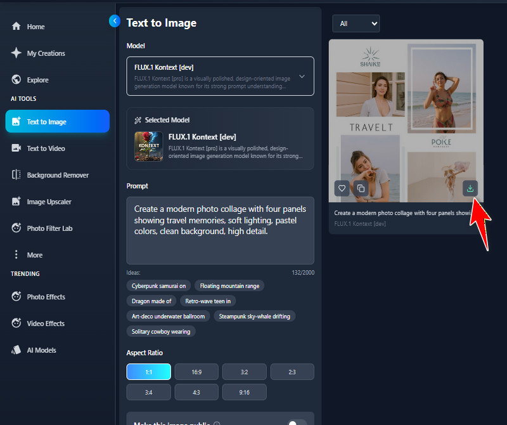Click FLUX.1 Kontext [dev] label under collage

pyautogui.click(x=360, y=224)
